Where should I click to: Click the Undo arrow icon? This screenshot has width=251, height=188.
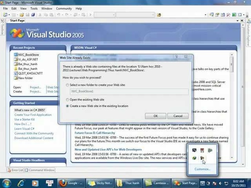(x=59, y=15)
